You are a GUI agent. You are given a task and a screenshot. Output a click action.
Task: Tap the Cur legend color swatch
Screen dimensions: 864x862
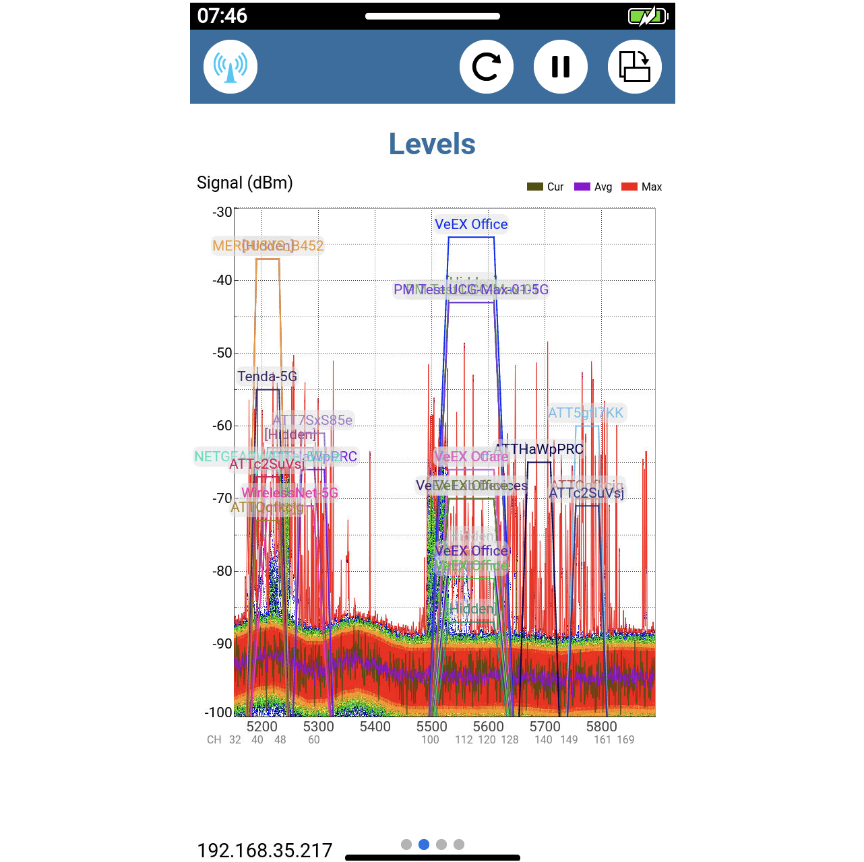[534, 187]
